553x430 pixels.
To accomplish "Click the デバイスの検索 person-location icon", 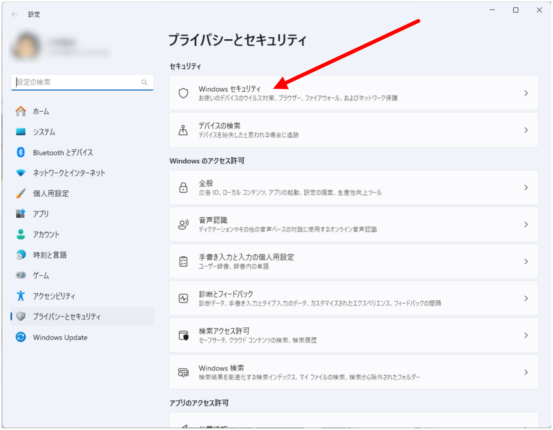I will pos(183,130).
